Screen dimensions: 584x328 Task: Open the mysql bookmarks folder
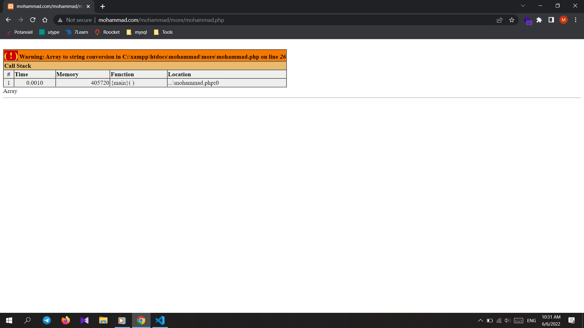click(137, 32)
